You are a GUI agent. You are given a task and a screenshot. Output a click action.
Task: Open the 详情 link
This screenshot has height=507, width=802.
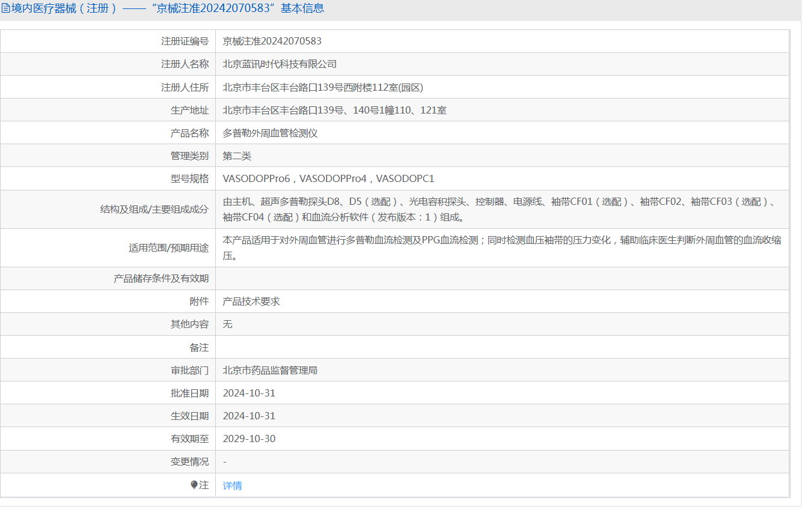232,485
